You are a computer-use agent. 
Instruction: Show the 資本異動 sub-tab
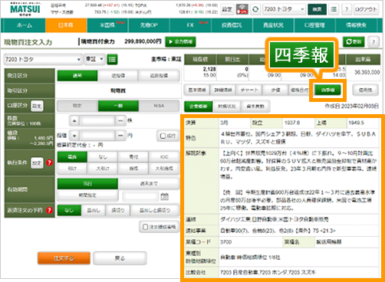(255, 107)
